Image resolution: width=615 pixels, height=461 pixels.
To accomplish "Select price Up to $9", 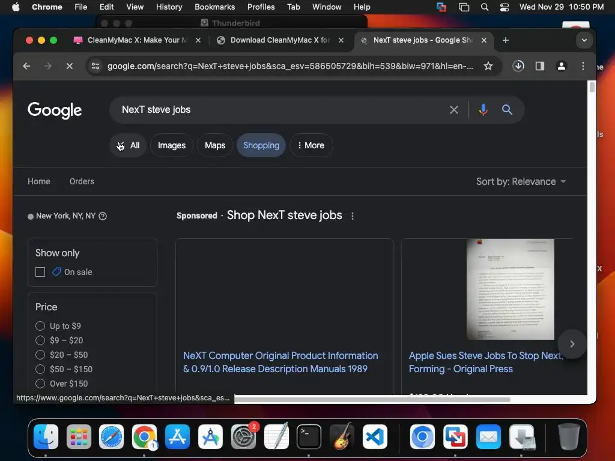I will pyautogui.click(x=40, y=326).
